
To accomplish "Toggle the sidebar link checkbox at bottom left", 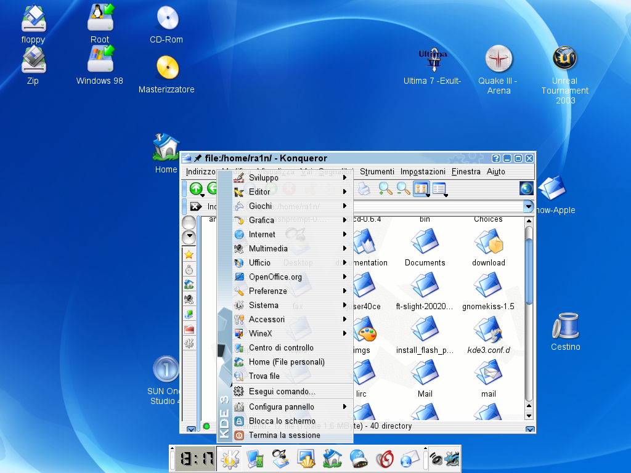I will pos(191,429).
